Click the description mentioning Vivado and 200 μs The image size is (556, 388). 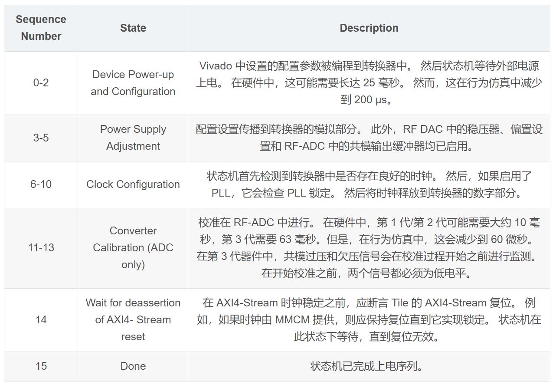click(x=369, y=83)
